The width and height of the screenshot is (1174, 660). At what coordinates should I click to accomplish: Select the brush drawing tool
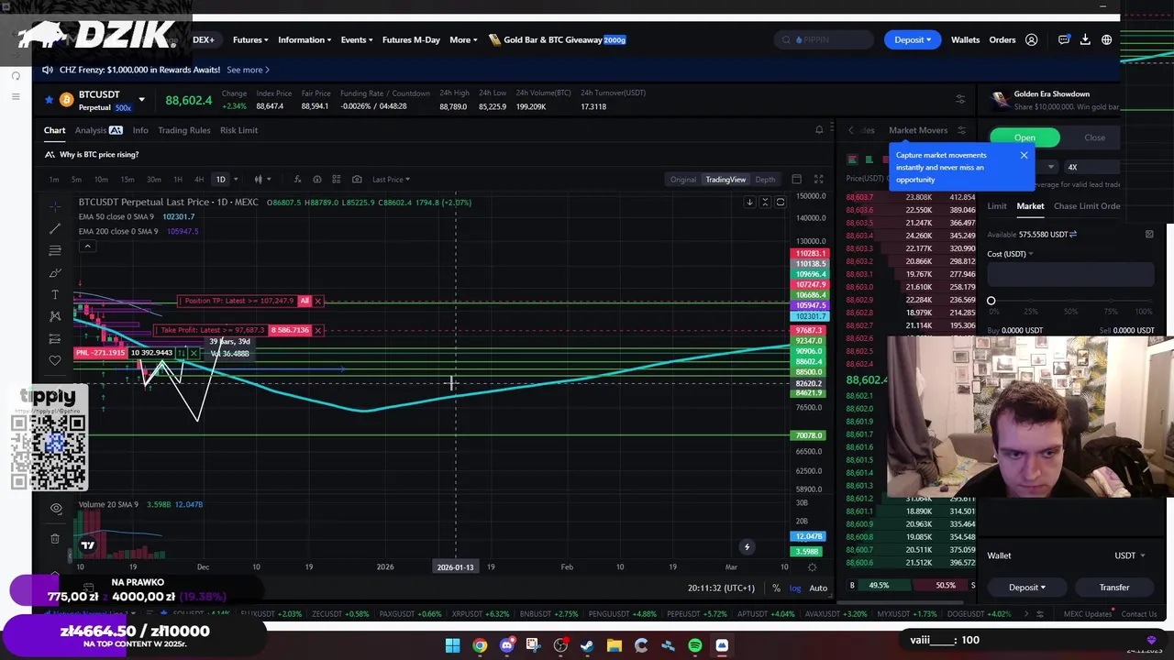[x=55, y=272]
